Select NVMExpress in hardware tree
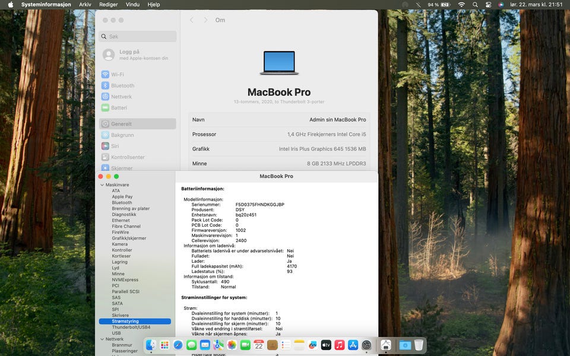Viewport: 570px width, 356px height. 125,279
